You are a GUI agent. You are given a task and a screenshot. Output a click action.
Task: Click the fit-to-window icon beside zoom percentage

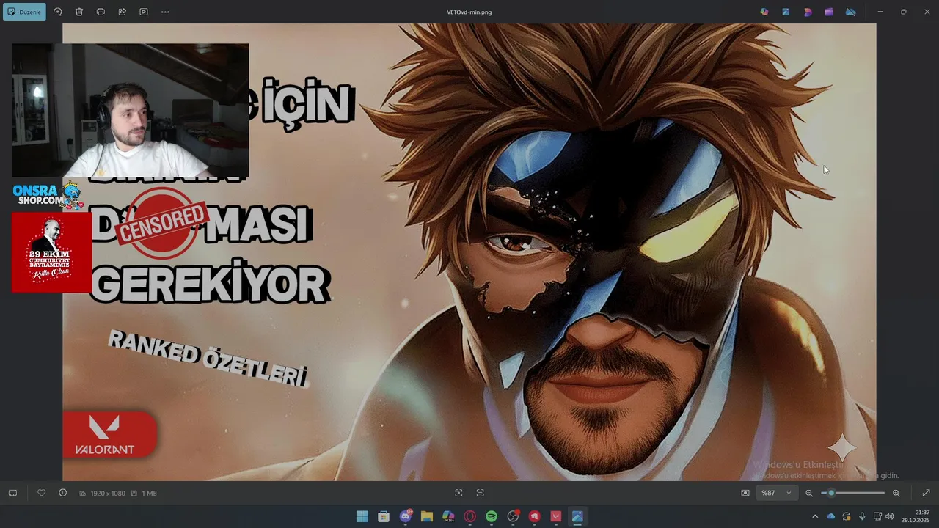(745, 493)
